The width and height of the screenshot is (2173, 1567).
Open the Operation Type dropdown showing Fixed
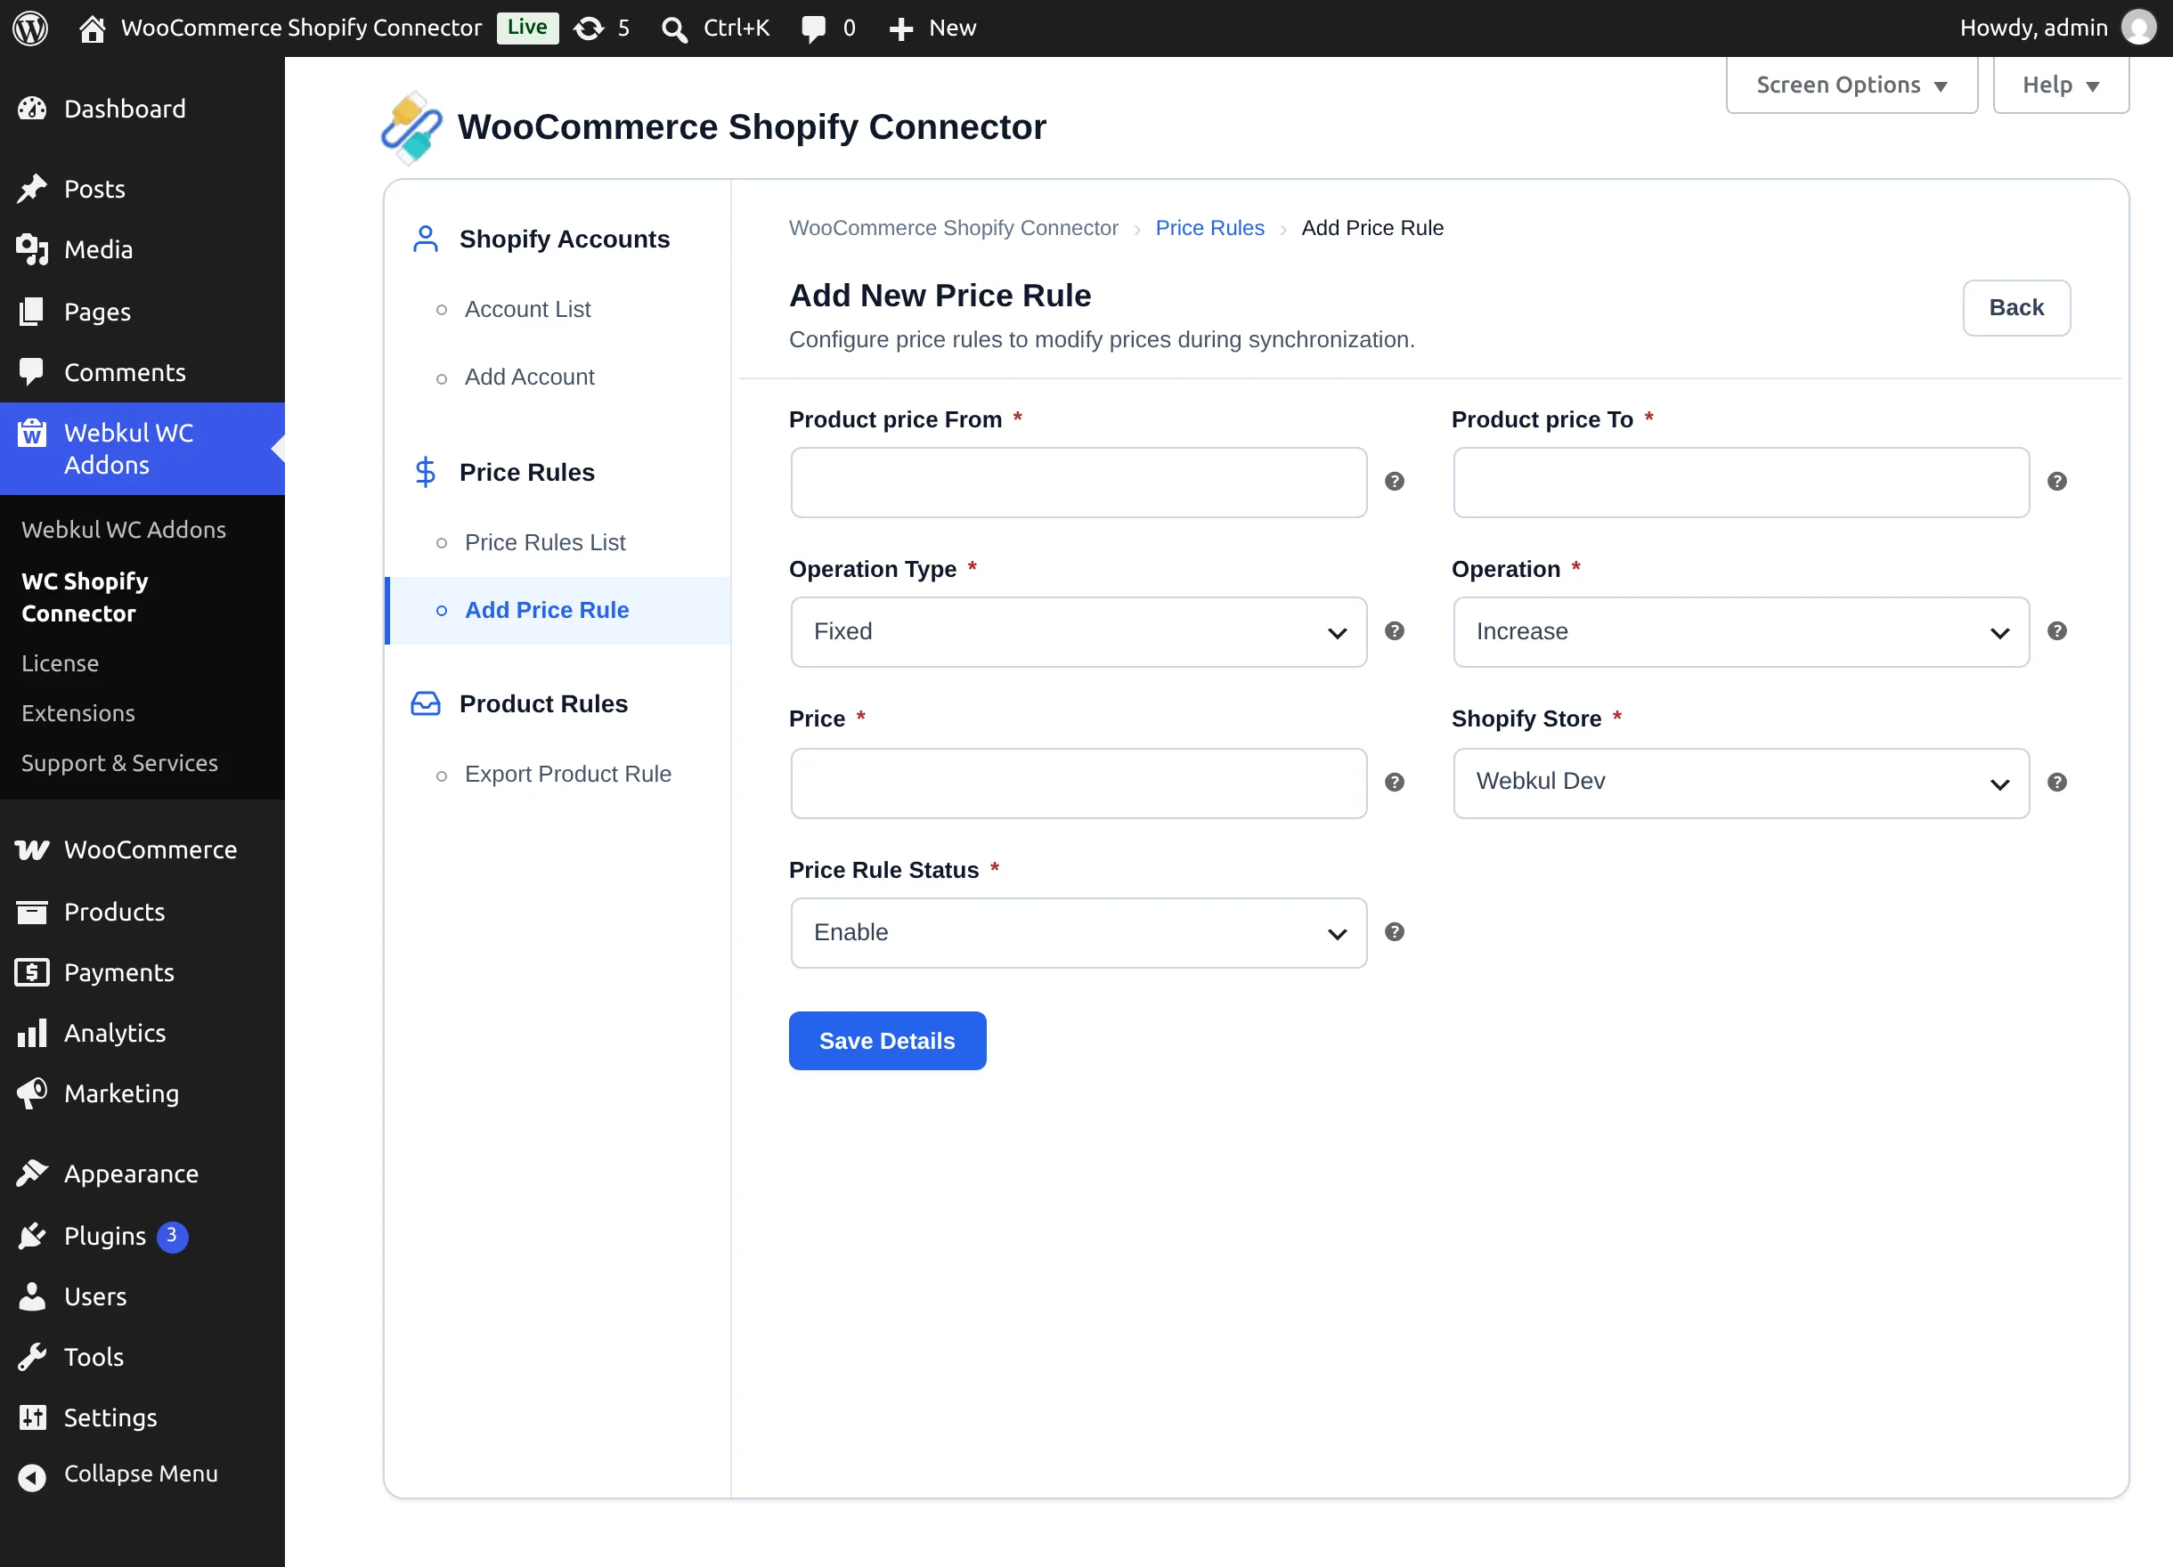pos(1078,632)
